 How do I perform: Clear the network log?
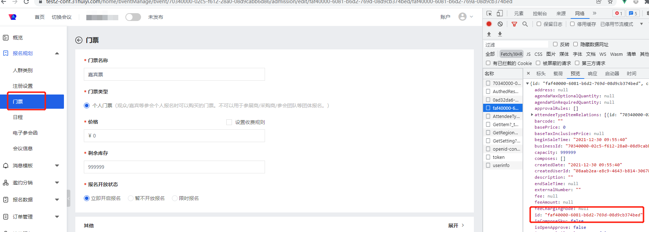[500, 24]
